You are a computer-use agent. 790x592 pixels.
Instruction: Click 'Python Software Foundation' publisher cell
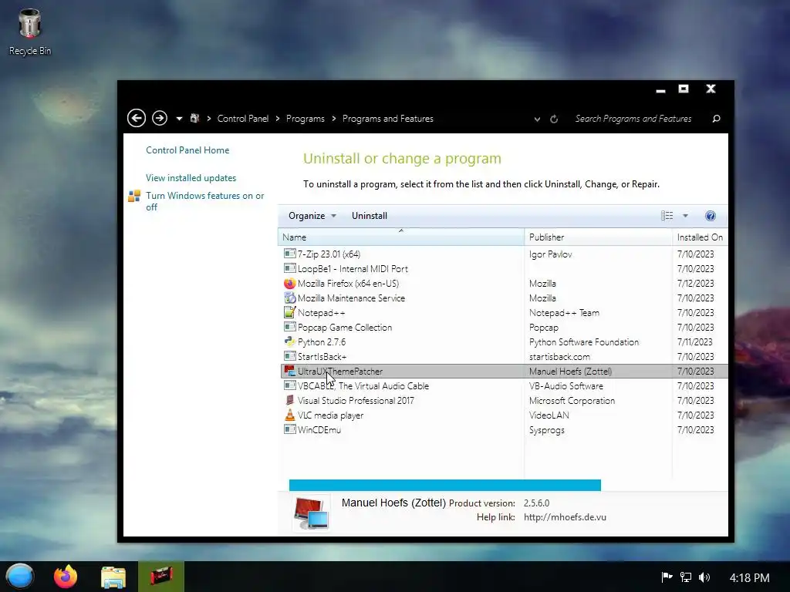click(x=584, y=341)
